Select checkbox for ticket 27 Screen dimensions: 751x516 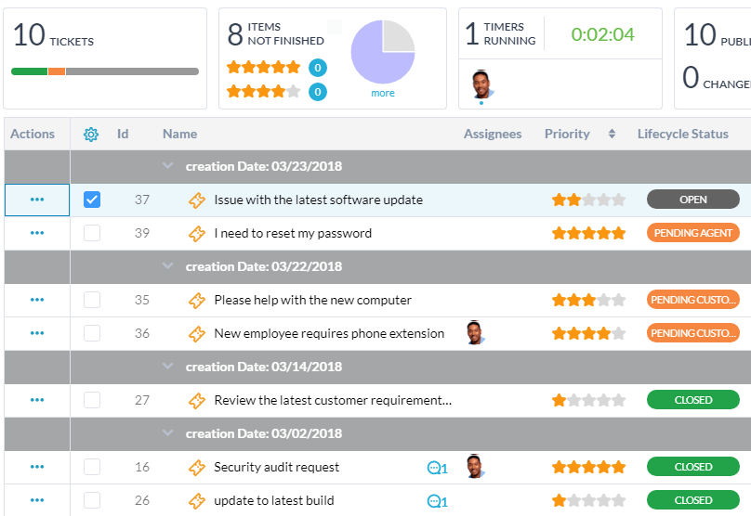pyautogui.click(x=92, y=400)
